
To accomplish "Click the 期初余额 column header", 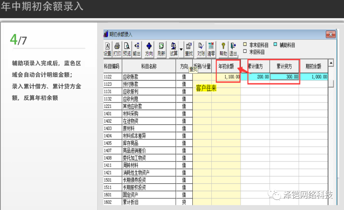I will (x=313, y=66).
